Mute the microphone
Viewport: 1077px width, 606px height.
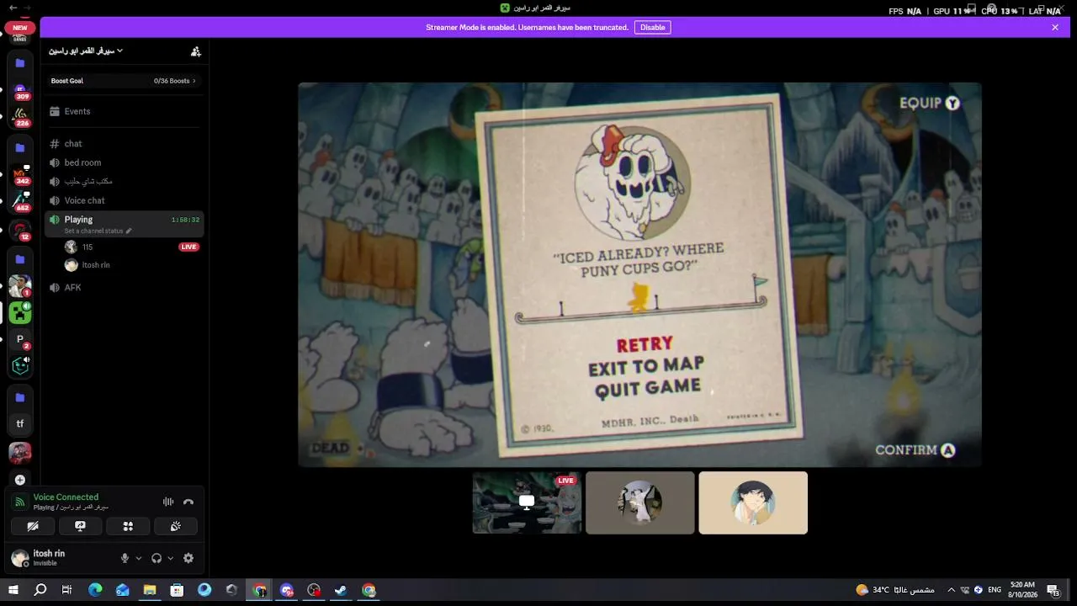point(125,558)
